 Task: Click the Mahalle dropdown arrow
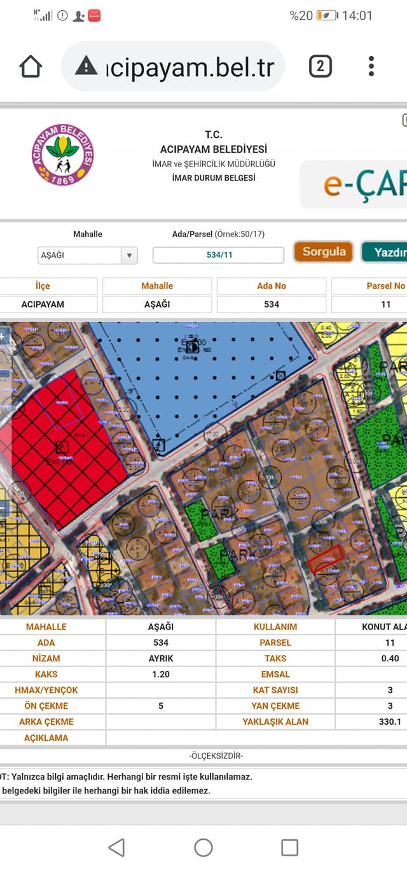coord(130,256)
